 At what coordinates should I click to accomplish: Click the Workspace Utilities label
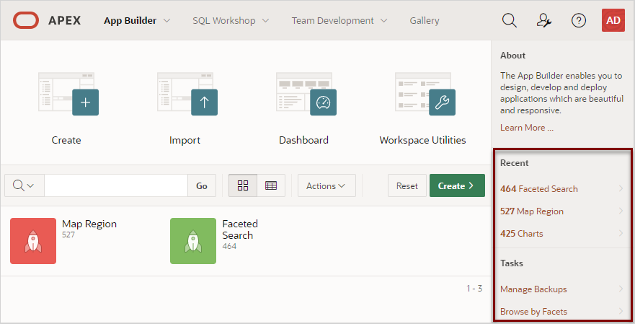coord(422,140)
